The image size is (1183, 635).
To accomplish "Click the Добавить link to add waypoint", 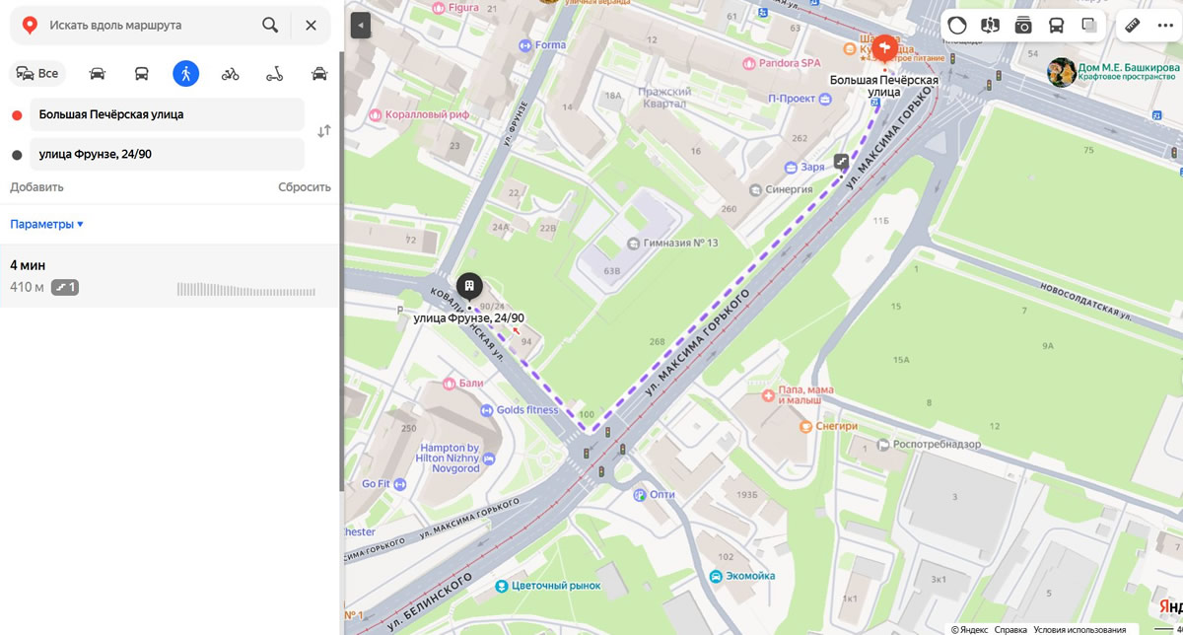I will (x=36, y=187).
